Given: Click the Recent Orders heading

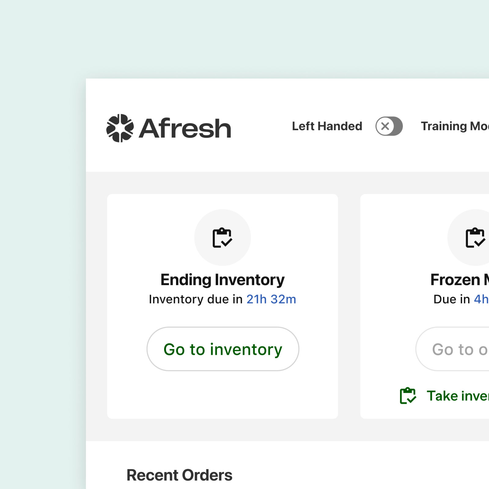Looking at the screenshot, I should pyautogui.click(x=179, y=475).
